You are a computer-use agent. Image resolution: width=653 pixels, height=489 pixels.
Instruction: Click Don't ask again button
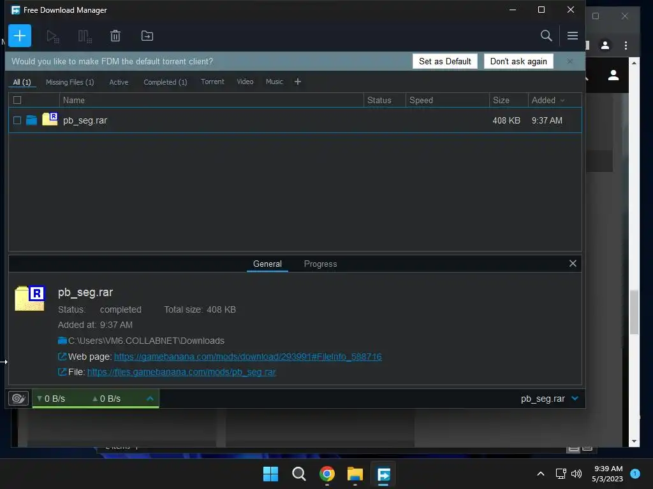pyautogui.click(x=518, y=61)
